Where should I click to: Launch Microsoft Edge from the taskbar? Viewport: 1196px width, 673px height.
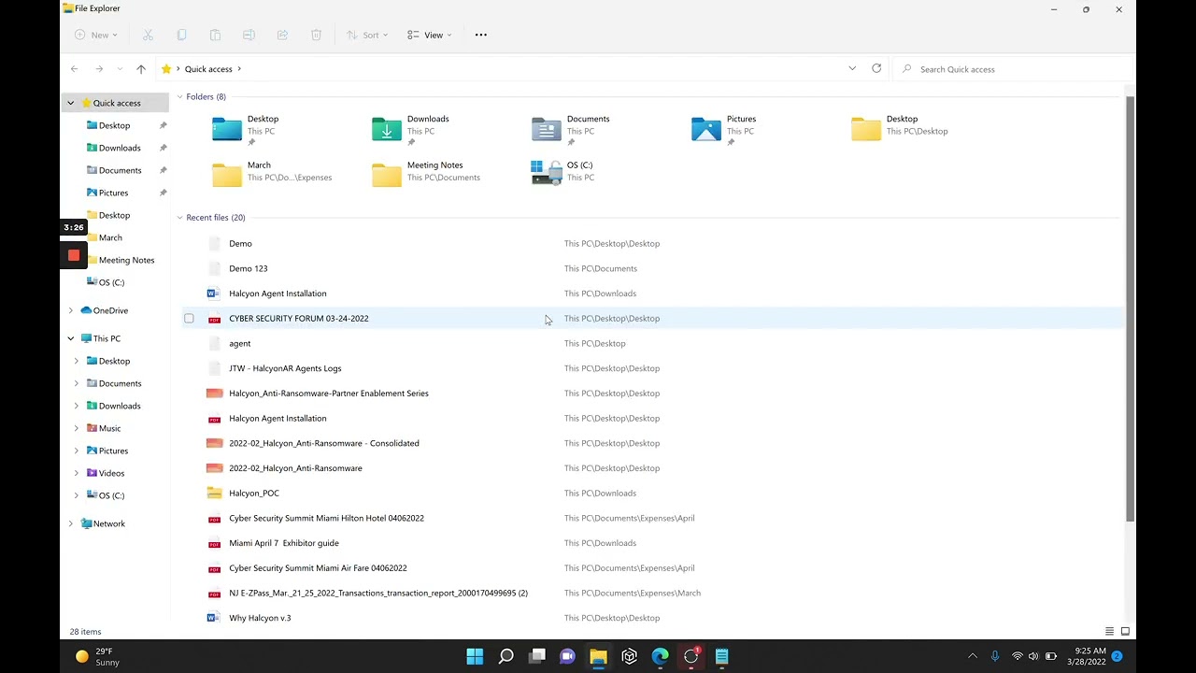point(660,656)
